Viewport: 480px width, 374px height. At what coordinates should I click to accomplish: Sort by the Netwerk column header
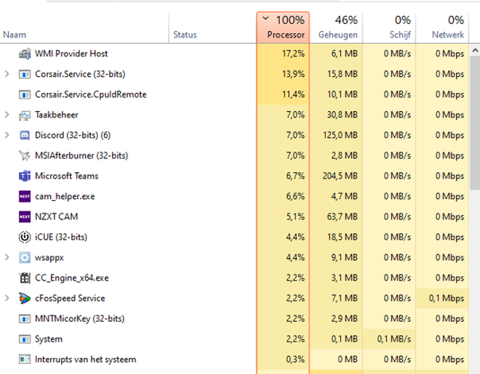coord(442,28)
